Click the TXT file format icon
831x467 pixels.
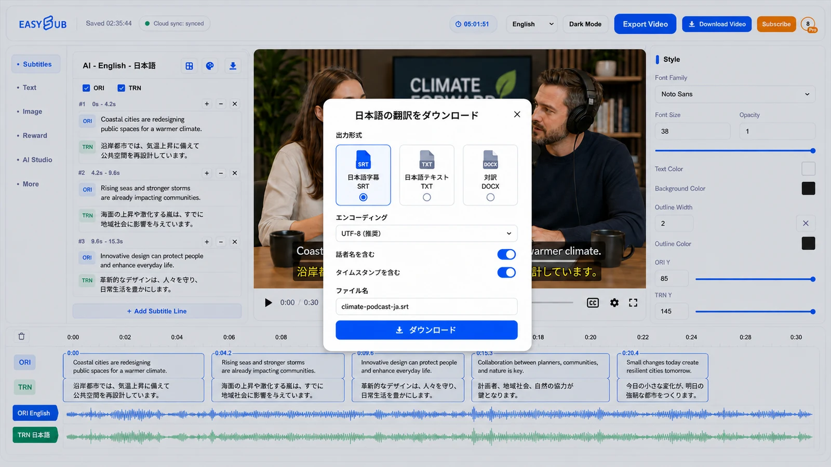(427, 159)
